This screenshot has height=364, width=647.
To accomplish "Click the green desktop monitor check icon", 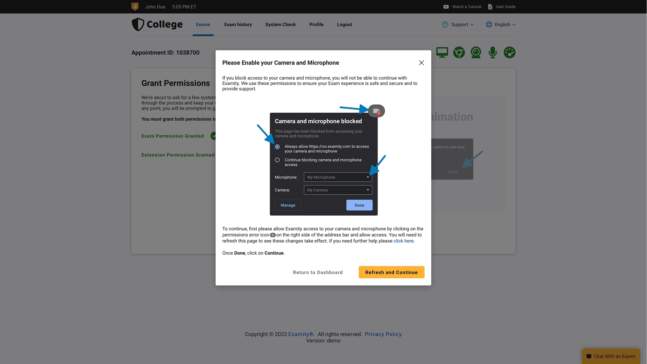I will click(x=442, y=52).
